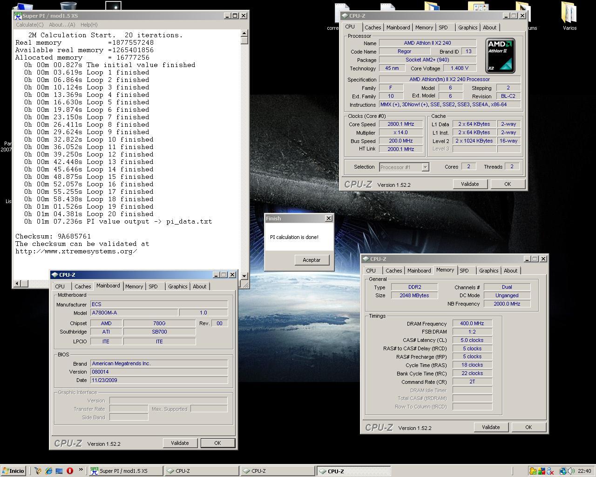This screenshot has height=477, width=596.
Task: Switch to Graphics tab in top CPU-Z window
Action: (467, 27)
